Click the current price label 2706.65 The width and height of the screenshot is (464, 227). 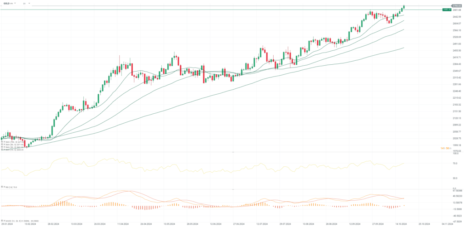click(x=457, y=5)
